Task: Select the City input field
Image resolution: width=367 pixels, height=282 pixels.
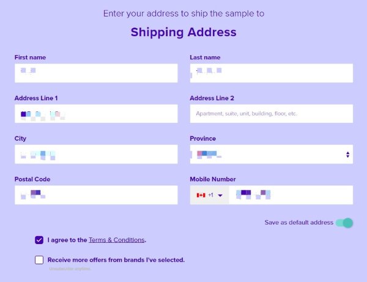Action: (x=96, y=154)
